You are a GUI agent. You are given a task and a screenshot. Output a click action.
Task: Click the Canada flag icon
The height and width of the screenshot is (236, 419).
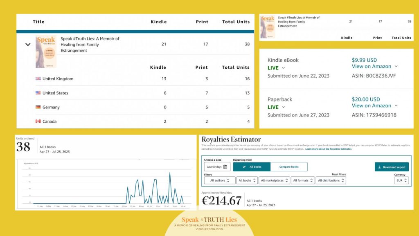tap(38, 121)
